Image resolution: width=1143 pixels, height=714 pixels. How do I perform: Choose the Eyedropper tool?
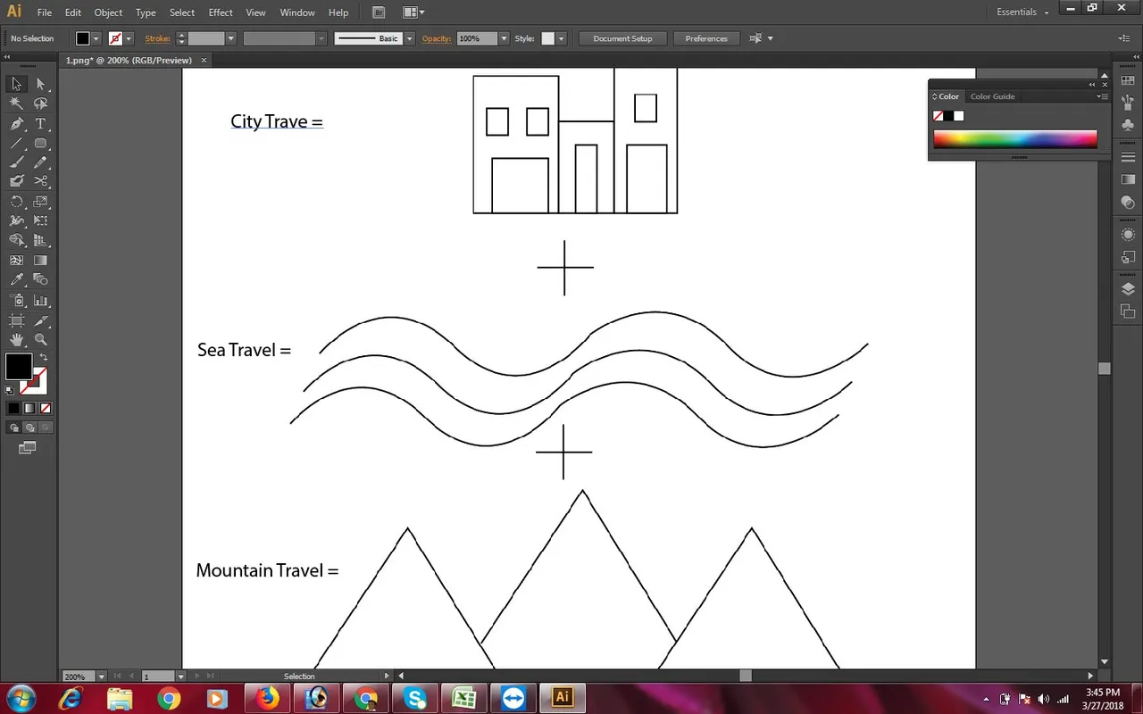pyautogui.click(x=16, y=280)
